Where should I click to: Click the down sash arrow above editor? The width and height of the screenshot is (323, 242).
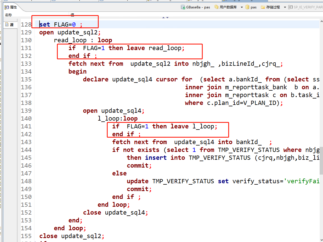(x=167, y=17)
